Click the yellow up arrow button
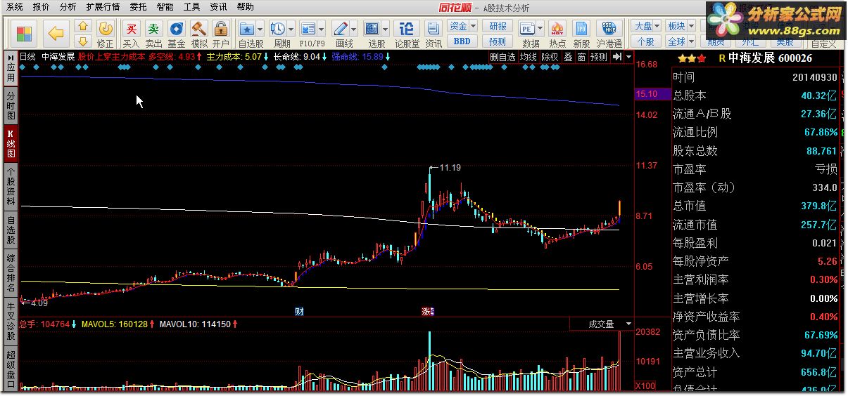 [x=83, y=26]
